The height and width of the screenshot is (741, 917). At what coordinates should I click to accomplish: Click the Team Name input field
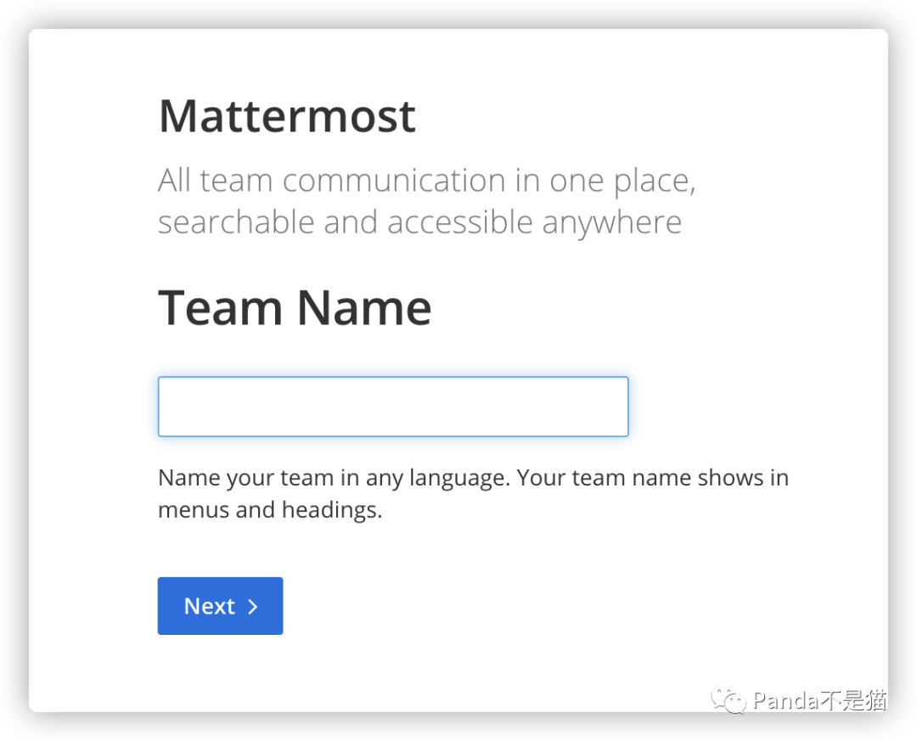point(393,407)
